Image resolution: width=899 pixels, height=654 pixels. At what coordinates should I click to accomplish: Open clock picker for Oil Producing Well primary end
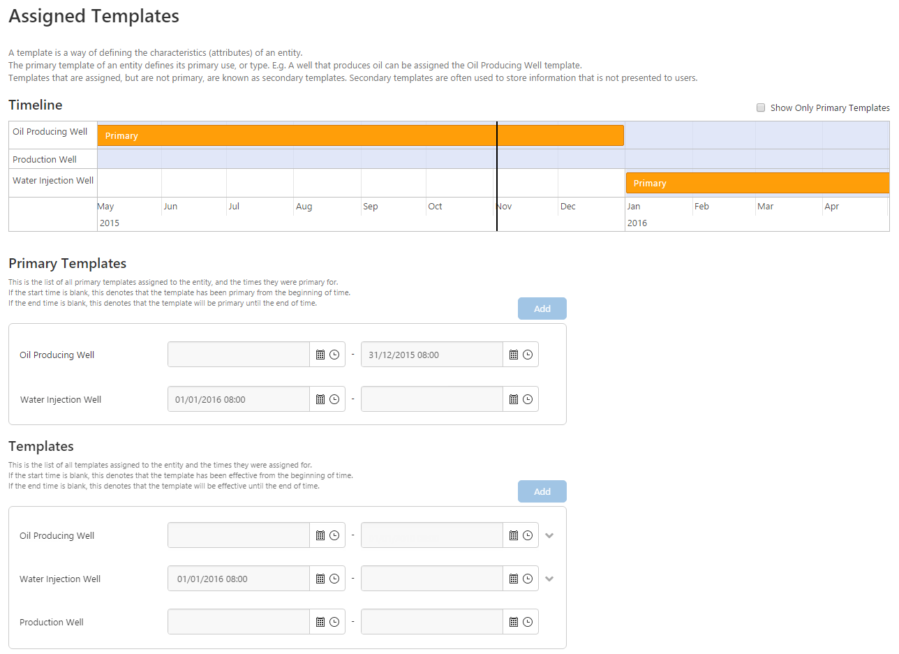coord(528,355)
